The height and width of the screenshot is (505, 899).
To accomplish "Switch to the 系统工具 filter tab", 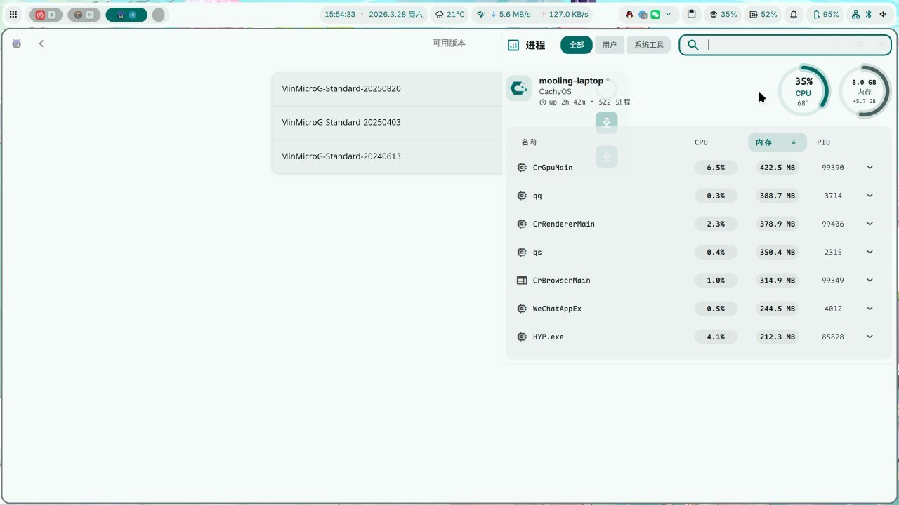I will [x=648, y=45].
